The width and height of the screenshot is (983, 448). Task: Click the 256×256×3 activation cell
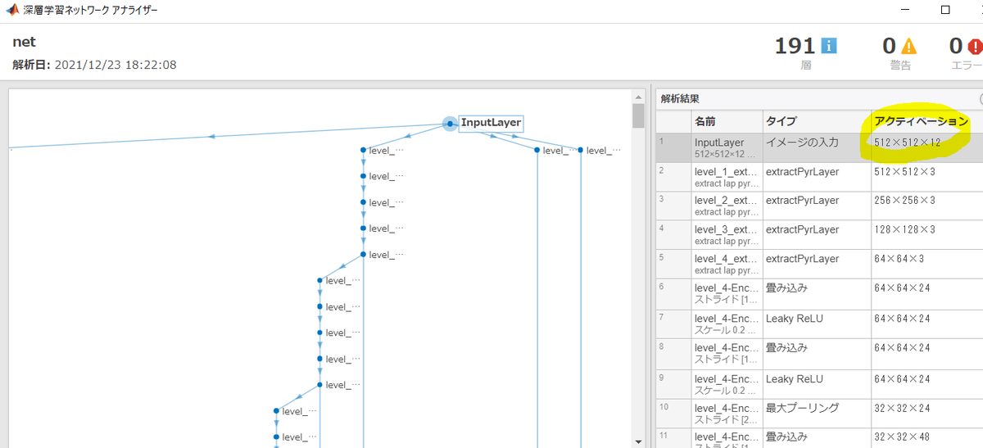(x=926, y=206)
